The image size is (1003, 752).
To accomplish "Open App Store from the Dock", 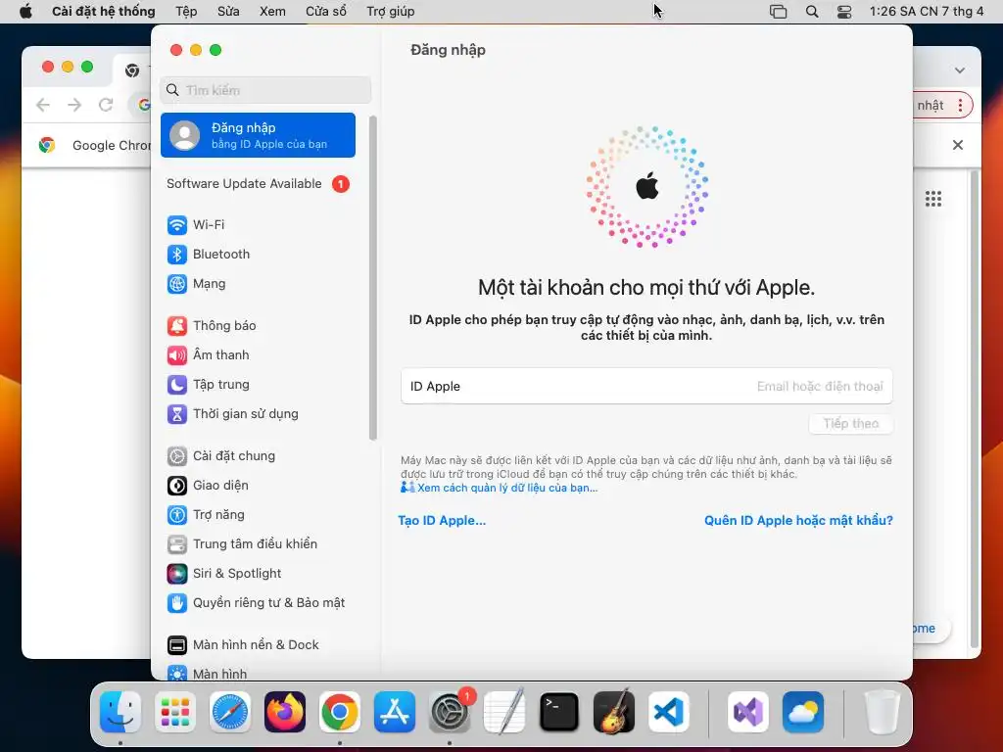I will [x=395, y=712].
